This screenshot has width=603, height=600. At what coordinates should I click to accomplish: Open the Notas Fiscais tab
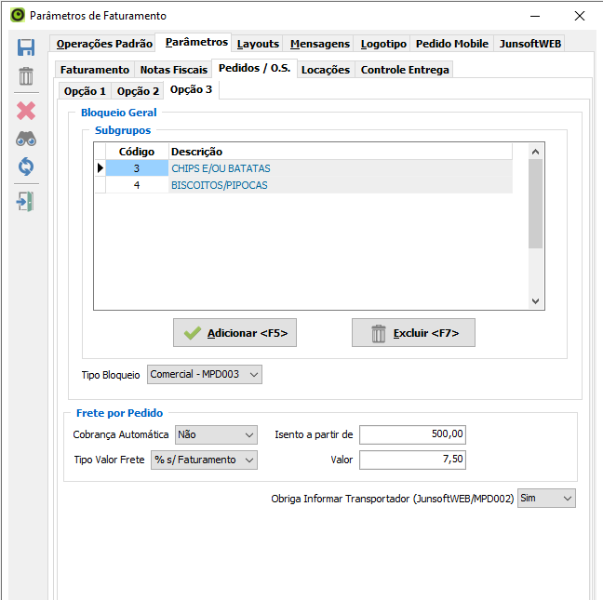click(173, 70)
